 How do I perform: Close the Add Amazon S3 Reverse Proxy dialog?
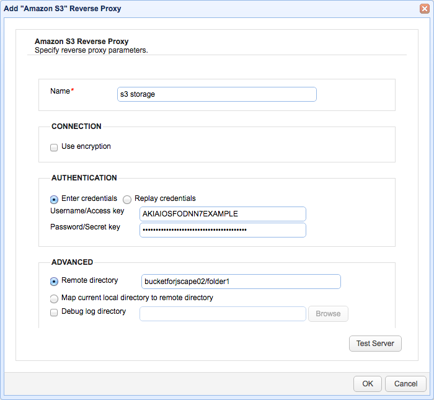coord(425,9)
